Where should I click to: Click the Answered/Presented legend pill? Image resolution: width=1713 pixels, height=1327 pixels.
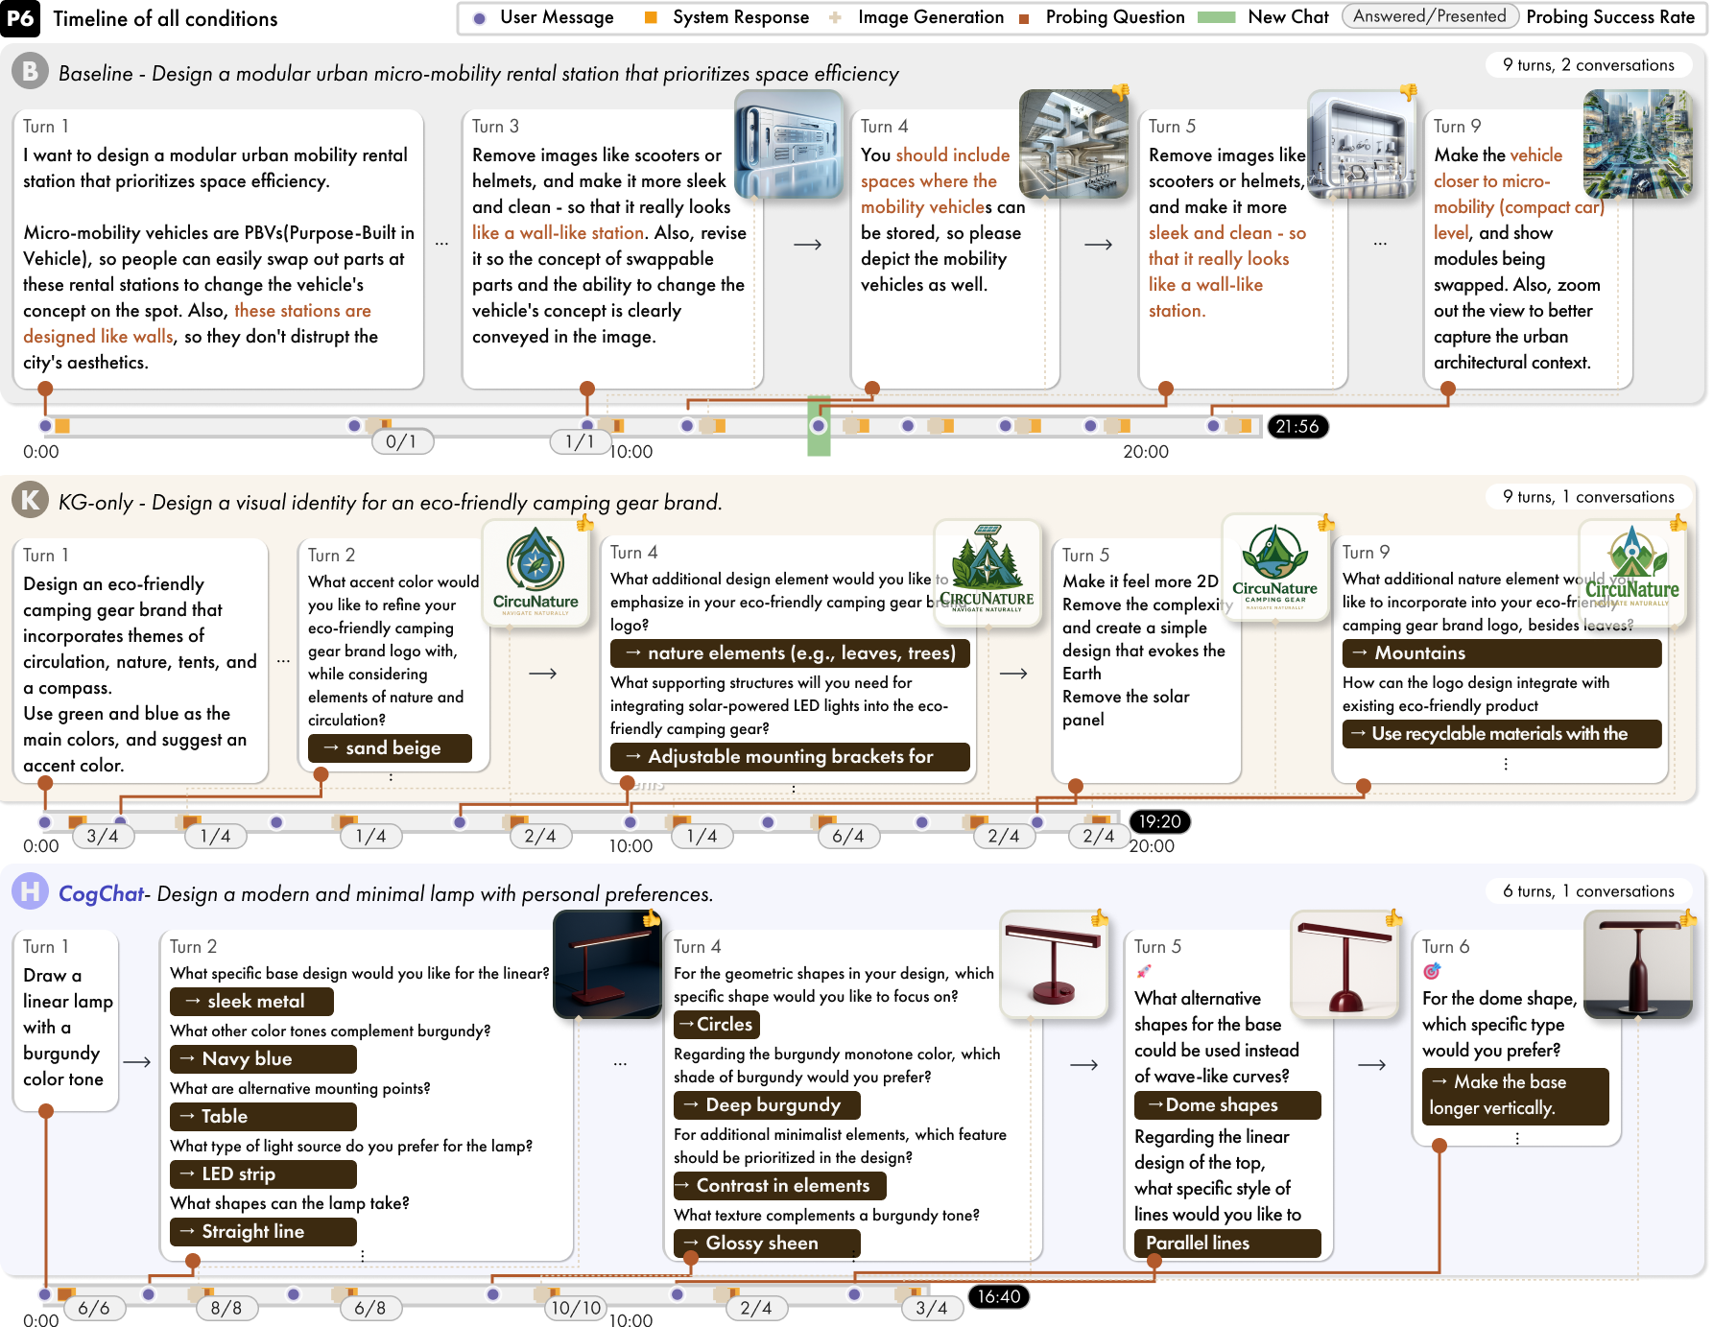pos(1429,16)
